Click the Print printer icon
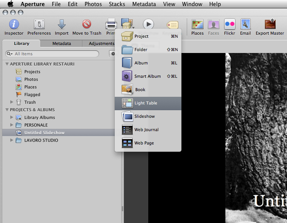 click(x=111, y=24)
